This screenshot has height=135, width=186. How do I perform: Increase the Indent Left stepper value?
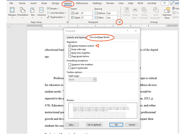click(x=92, y=12)
